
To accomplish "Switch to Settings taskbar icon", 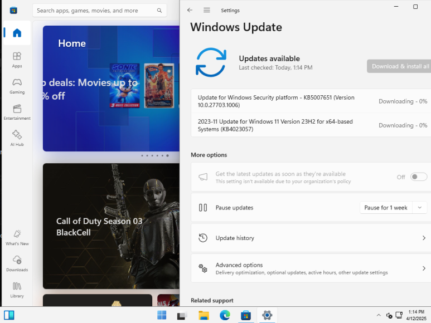I will (267, 315).
